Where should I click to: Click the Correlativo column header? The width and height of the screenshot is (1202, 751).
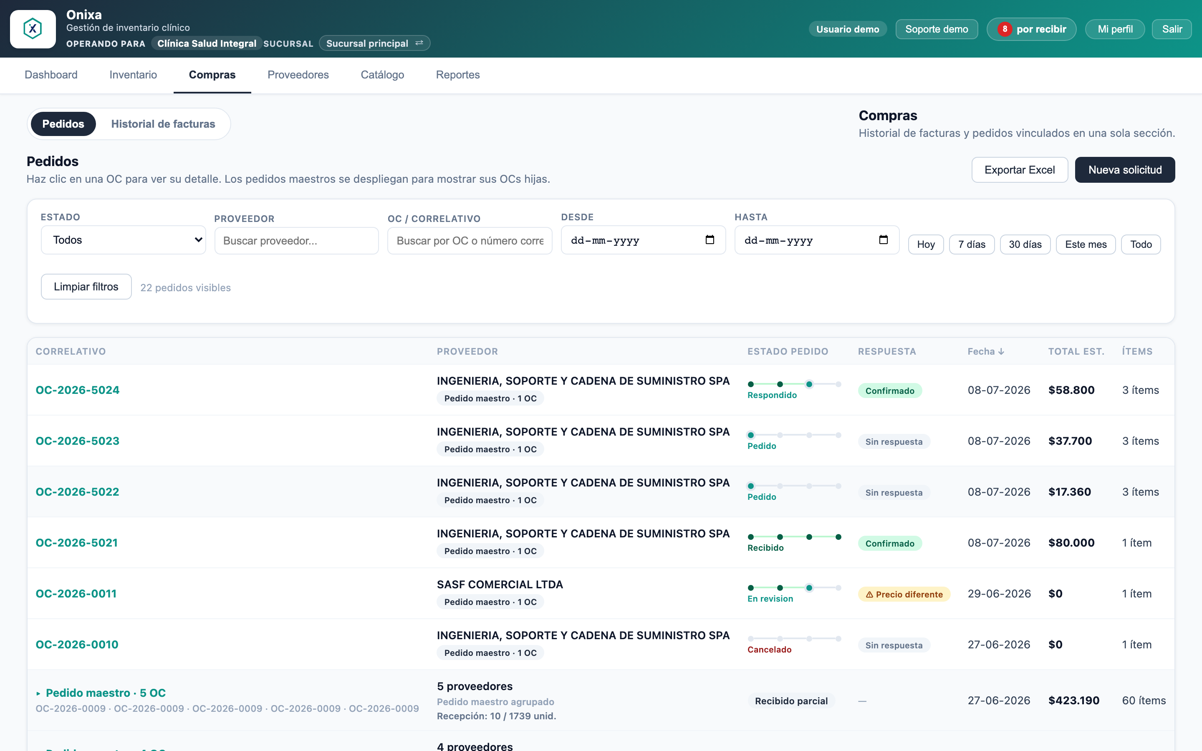coord(71,352)
